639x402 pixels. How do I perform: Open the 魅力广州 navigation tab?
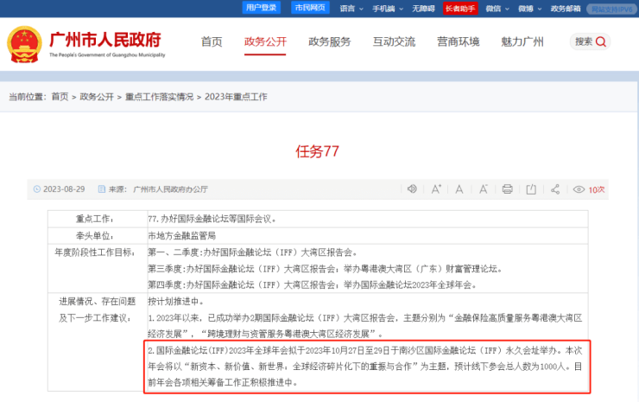(x=522, y=41)
